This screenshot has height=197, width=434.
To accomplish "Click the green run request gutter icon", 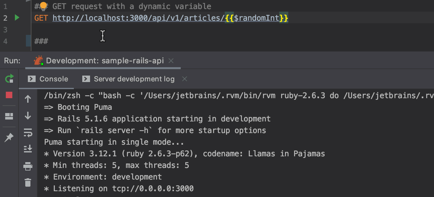I will coord(17,18).
